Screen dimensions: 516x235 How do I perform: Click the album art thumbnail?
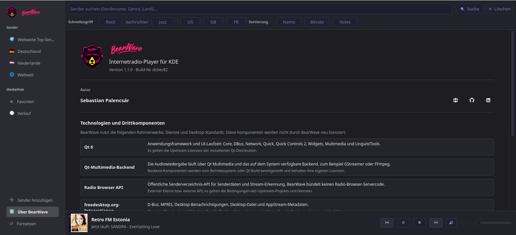coord(79,223)
